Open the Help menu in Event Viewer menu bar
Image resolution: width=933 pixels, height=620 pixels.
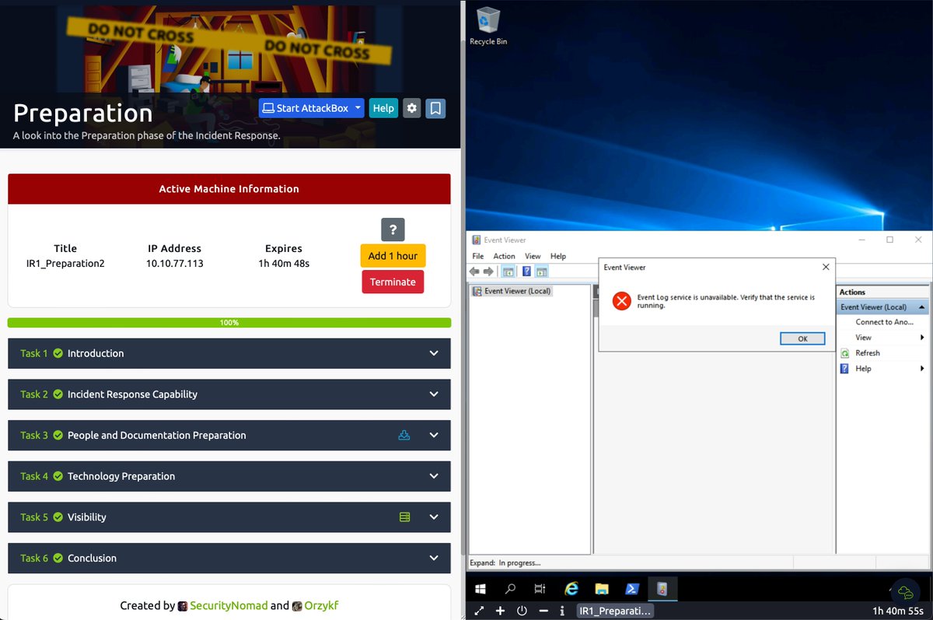pyautogui.click(x=558, y=256)
